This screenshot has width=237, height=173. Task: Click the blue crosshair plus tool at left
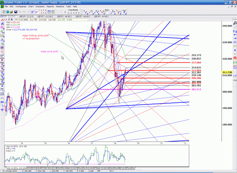pyautogui.click(x=2, y=110)
